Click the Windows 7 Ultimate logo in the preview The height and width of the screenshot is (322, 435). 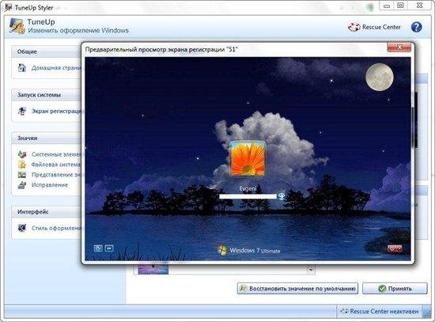pos(248,250)
